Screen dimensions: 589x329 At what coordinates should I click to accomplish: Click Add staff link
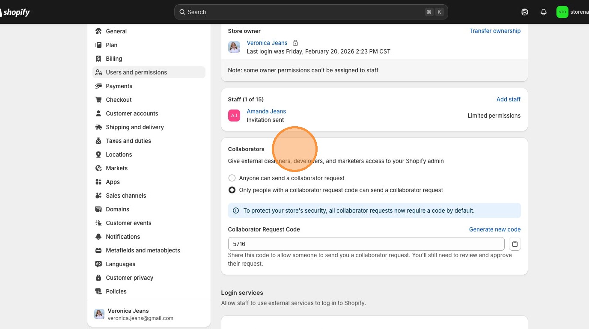[509, 99]
